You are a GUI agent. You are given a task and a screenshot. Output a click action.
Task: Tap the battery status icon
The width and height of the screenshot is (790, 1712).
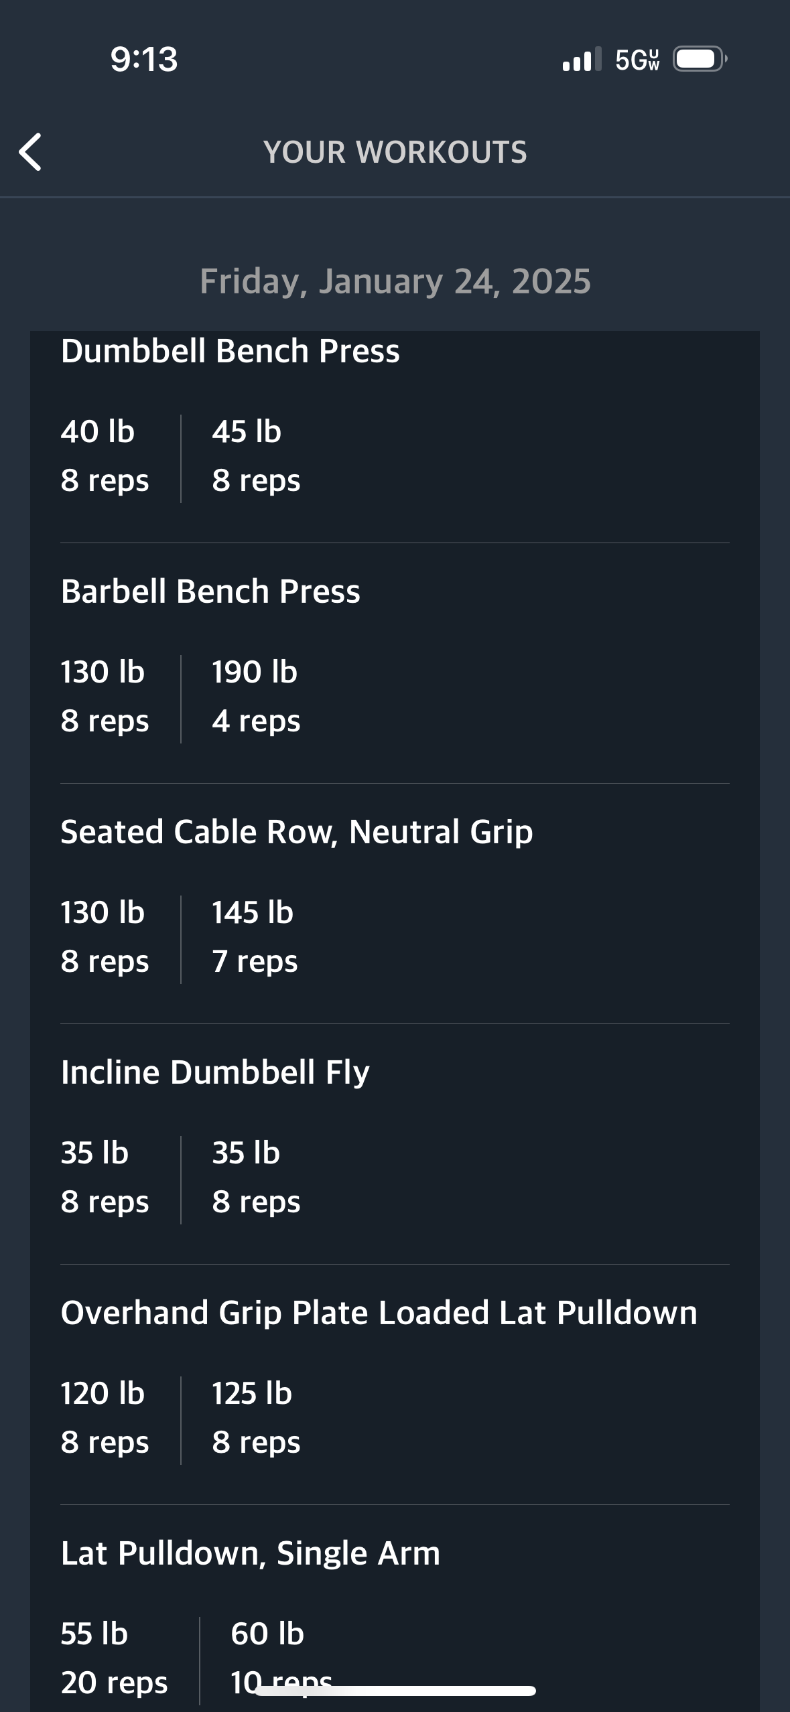click(700, 60)
